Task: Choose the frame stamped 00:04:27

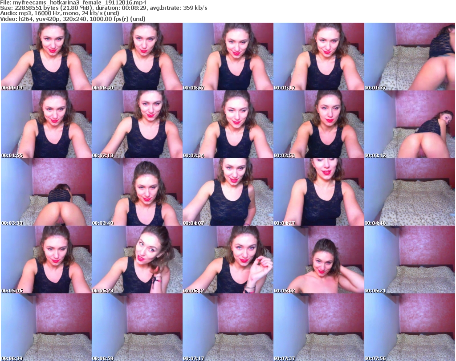Action: 319,192
